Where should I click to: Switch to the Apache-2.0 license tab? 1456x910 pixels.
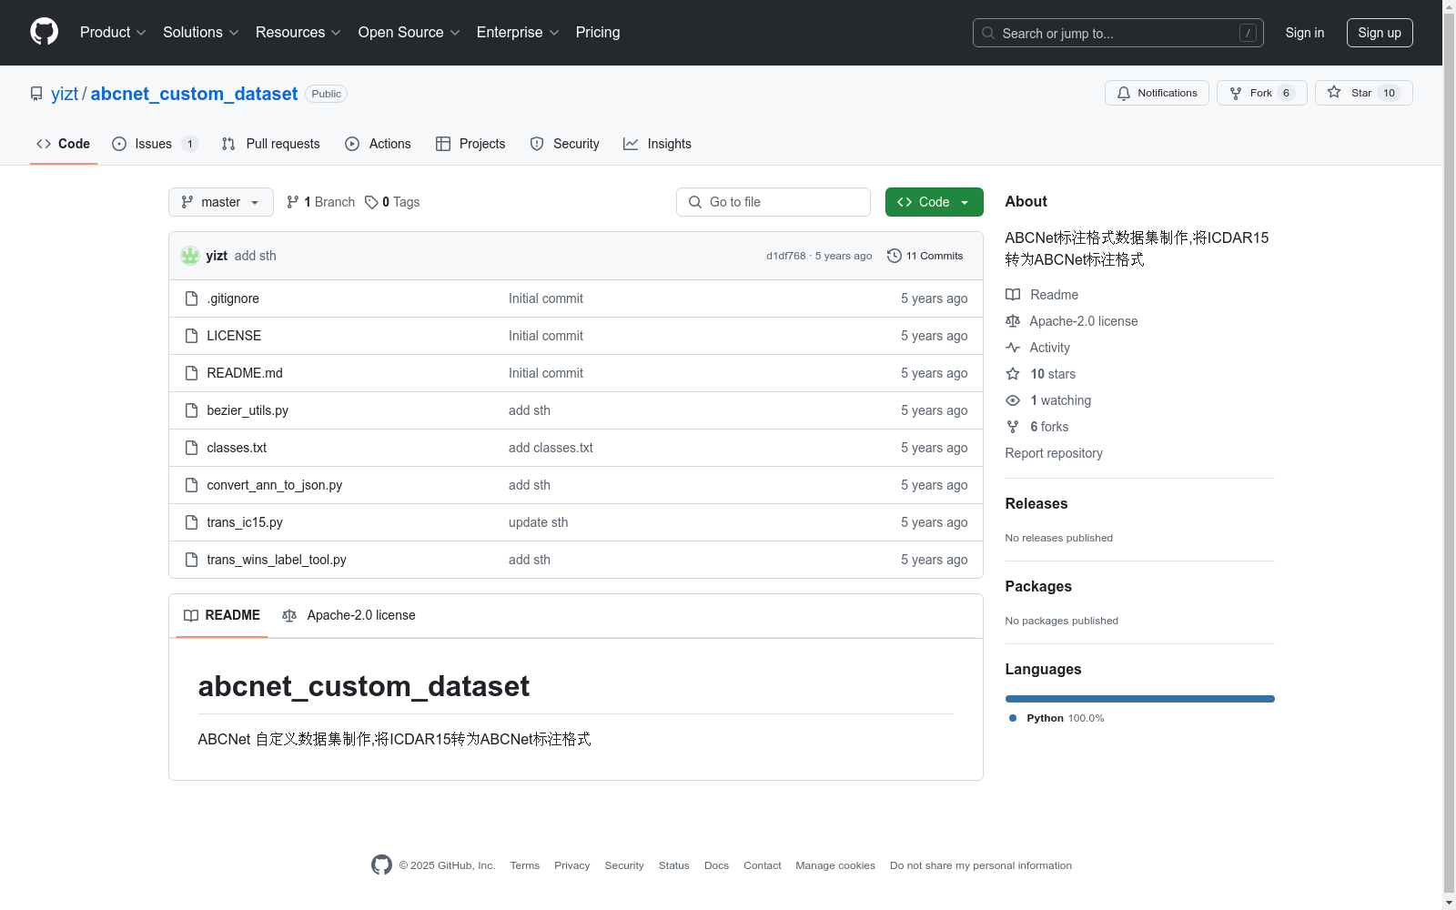[x=349, y=615]
